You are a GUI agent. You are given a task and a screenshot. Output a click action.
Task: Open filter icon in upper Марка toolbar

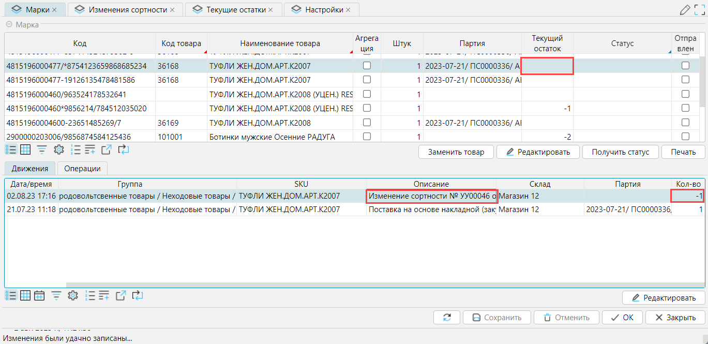pyautogui.click(x=41, y=150)
